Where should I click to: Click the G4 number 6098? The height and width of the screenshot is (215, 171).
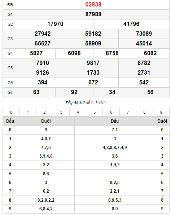74,53
